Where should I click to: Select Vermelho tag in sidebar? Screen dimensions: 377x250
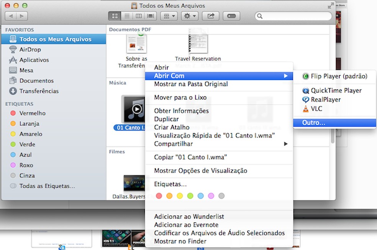32,113
